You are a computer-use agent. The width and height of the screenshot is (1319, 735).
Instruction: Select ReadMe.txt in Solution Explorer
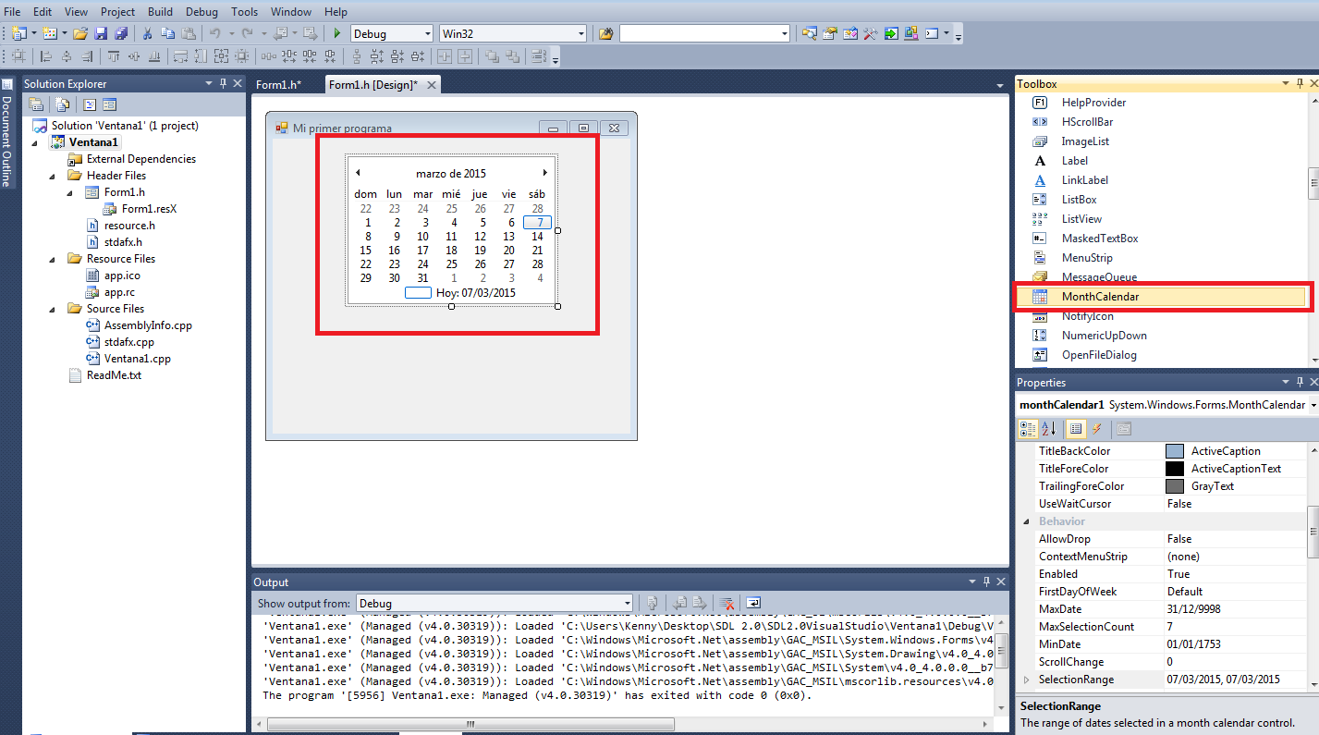[x=114, y=375]
